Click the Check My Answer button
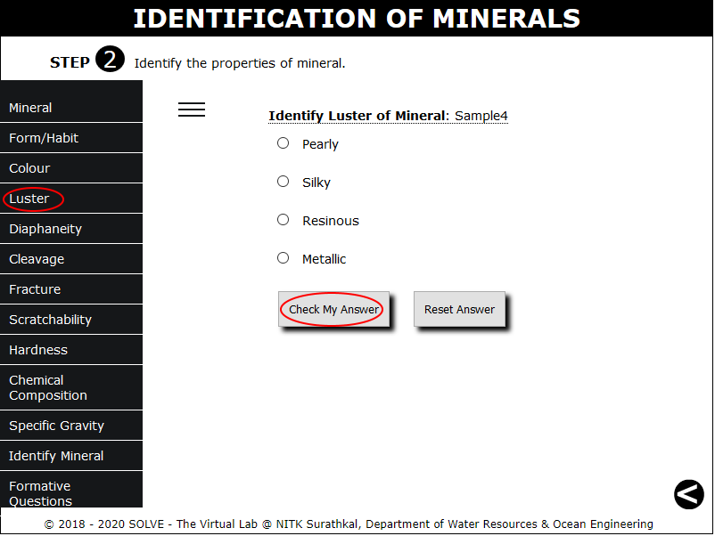The width and height of the screenshot is (715, 536). point(333,309)
